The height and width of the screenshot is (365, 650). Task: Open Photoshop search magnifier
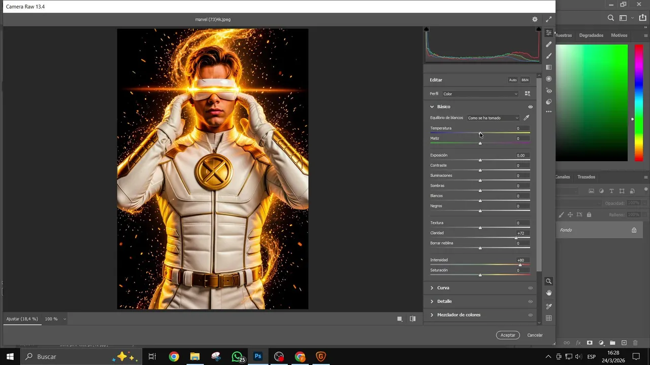(611, 18)
